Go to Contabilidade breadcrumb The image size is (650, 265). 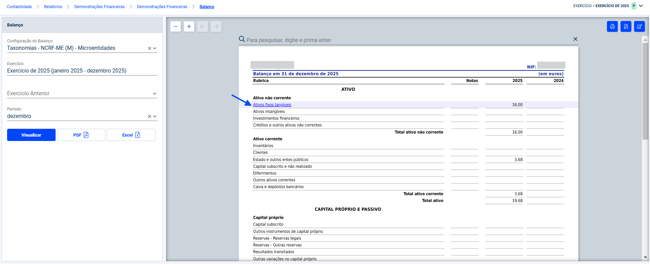[x=19, y=7]
